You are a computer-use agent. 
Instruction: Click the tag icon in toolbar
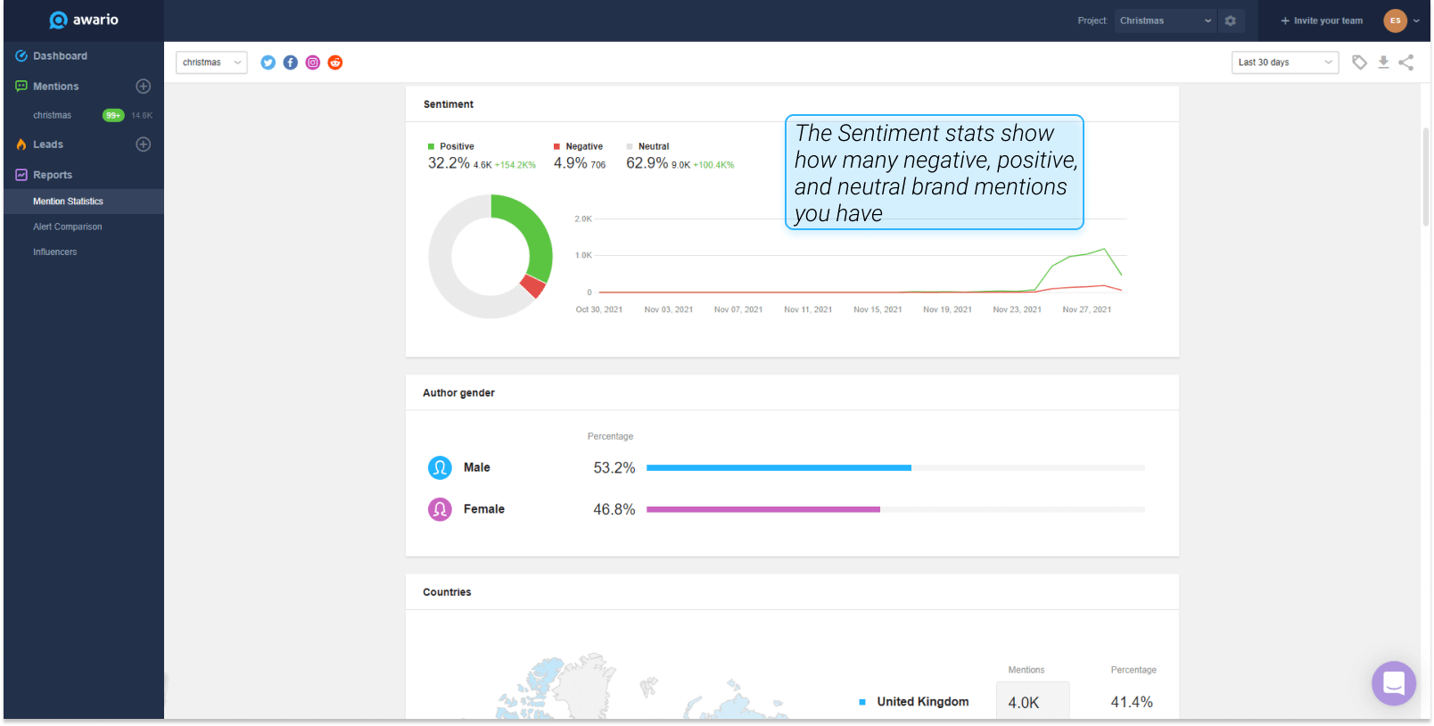(1359, 62)
